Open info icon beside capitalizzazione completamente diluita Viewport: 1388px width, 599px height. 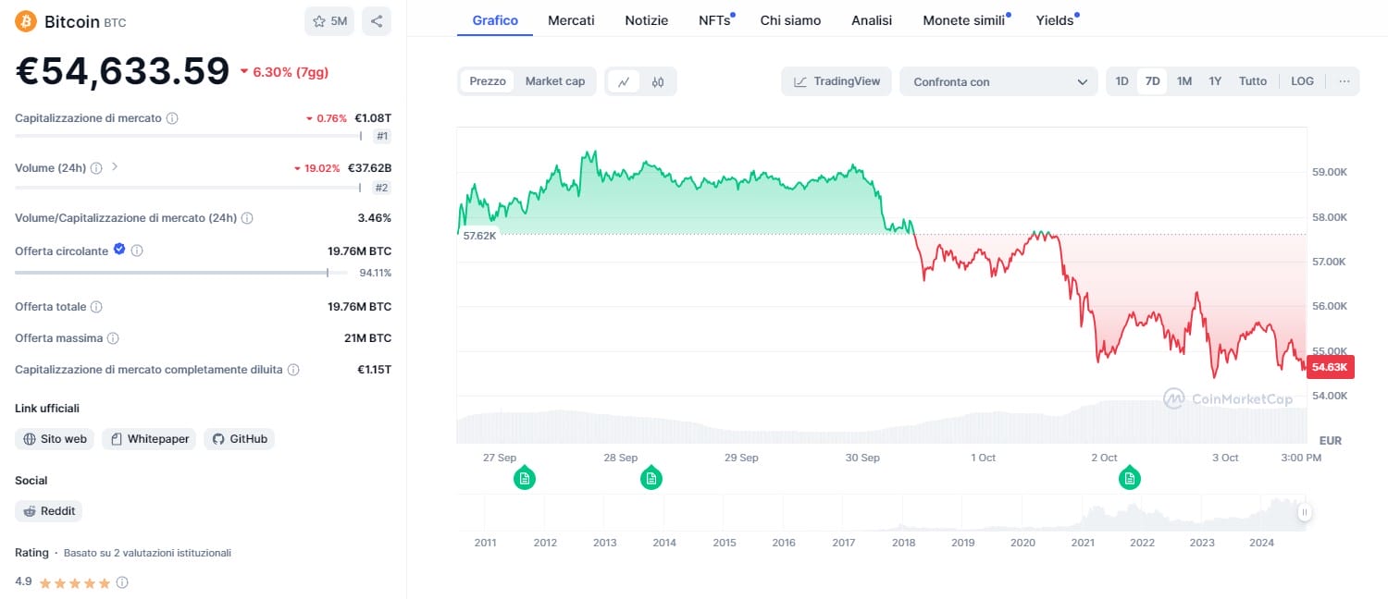tap(293, 370)
